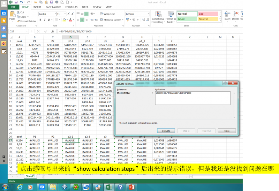The image size is (279, 191).
Task: Increase indent of cell content
Action: tap(96, 20)
